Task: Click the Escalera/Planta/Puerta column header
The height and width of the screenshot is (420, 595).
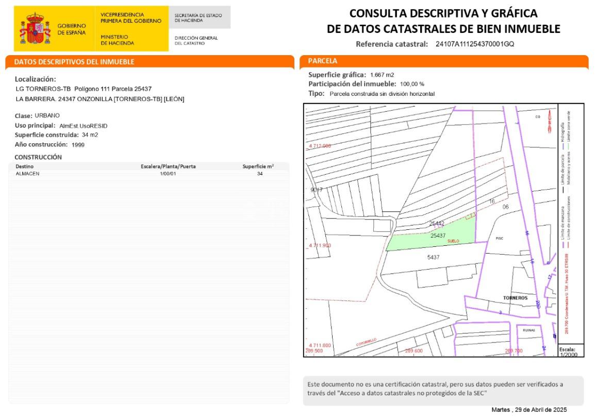Action: pyautogui.click(x=168, y=166)
